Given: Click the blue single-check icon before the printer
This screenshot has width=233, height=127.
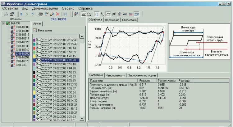Looking at the screenshot, I should pos(33,14).
